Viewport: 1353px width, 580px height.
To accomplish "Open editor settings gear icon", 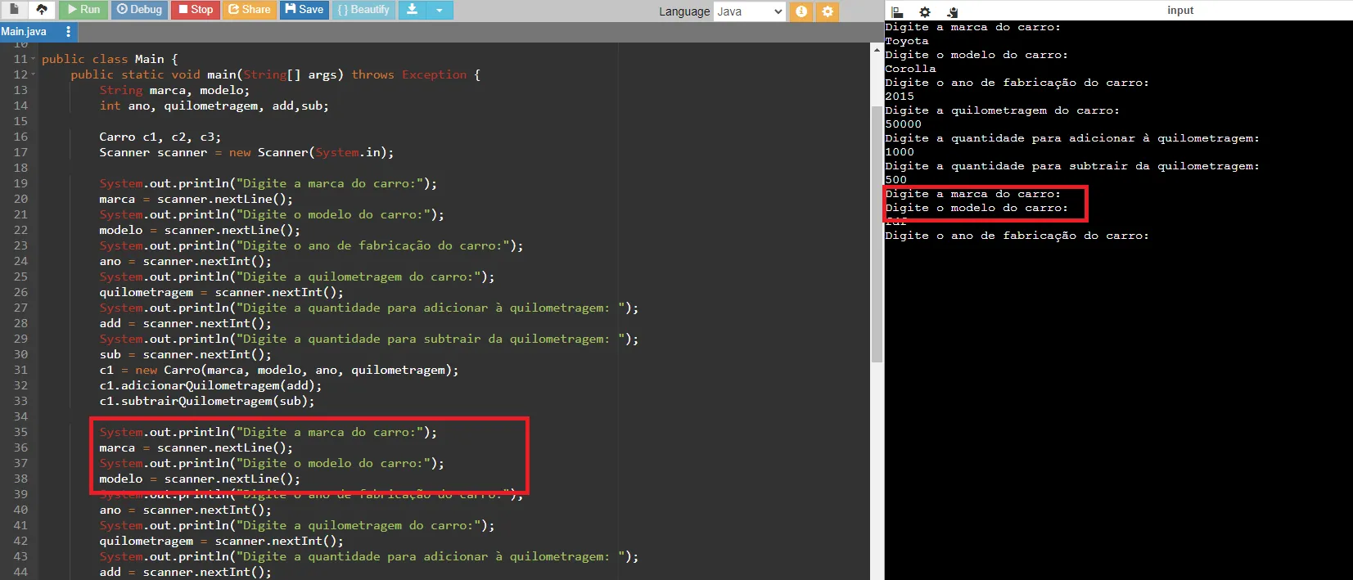I will [x=828, y=11].
